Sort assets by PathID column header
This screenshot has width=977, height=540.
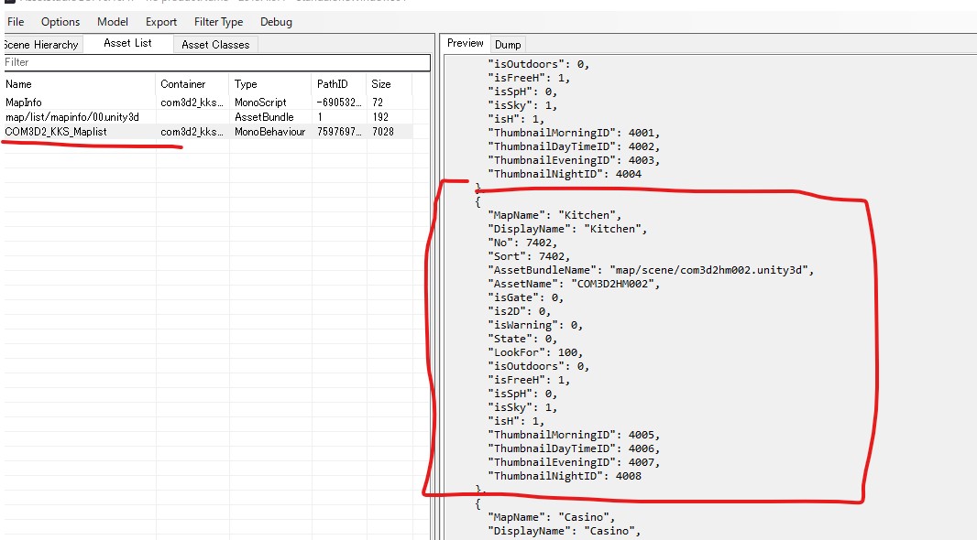pyautogui.click(x=332, y=84)
